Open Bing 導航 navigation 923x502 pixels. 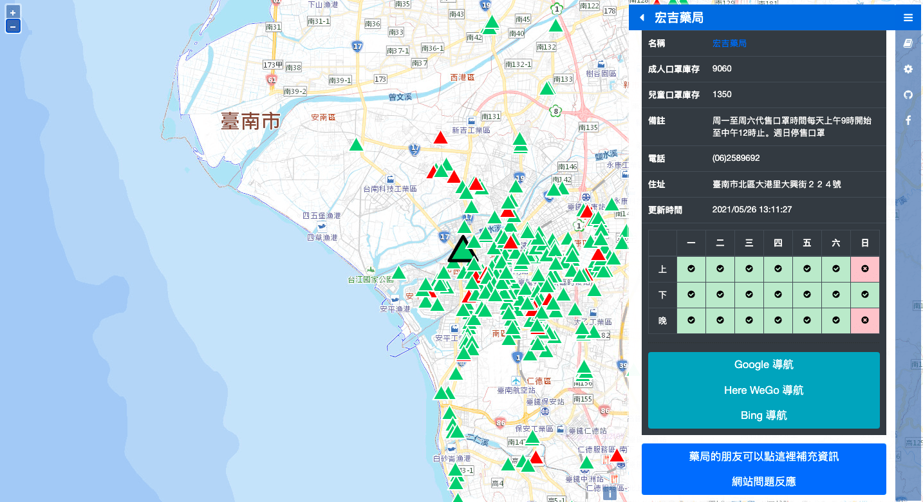click(x=763, y=416)
